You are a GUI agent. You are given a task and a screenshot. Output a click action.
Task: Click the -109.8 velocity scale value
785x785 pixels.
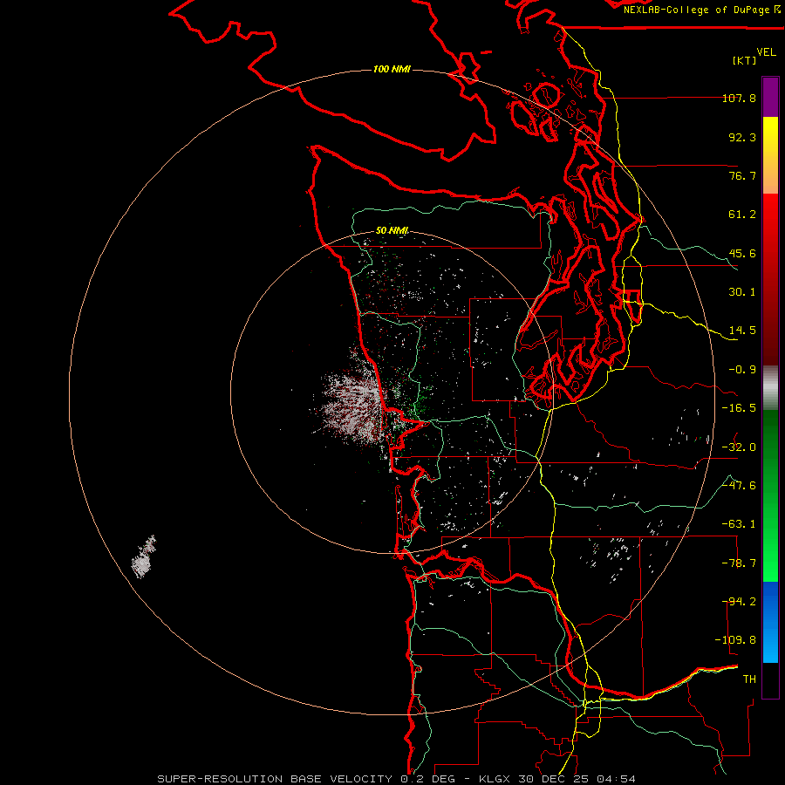(735, 640)
